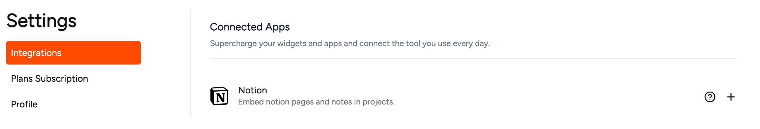Click the letter N inside Notion logo
Viewport: 760px width, 129px height.
click(x=220, y=97)
